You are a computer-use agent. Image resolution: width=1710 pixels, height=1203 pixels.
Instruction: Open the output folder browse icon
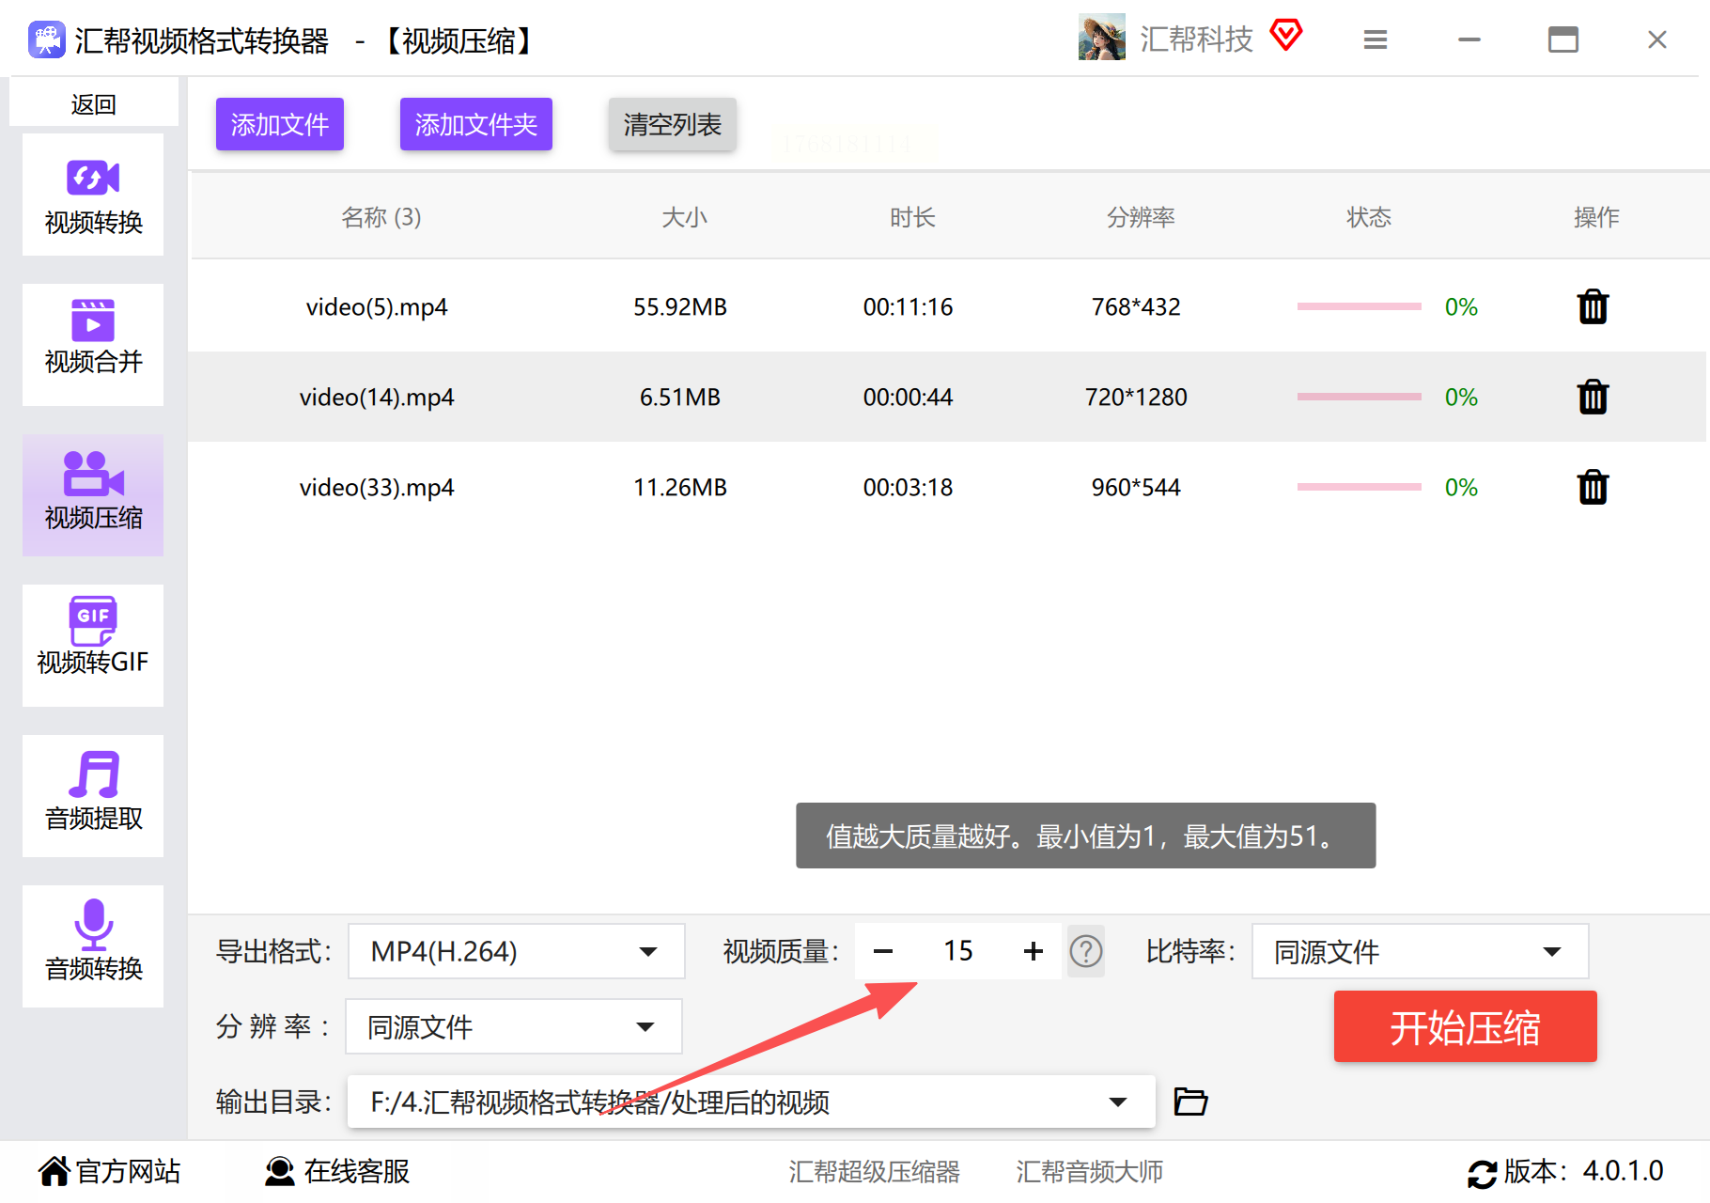tap(1190, 1101)
